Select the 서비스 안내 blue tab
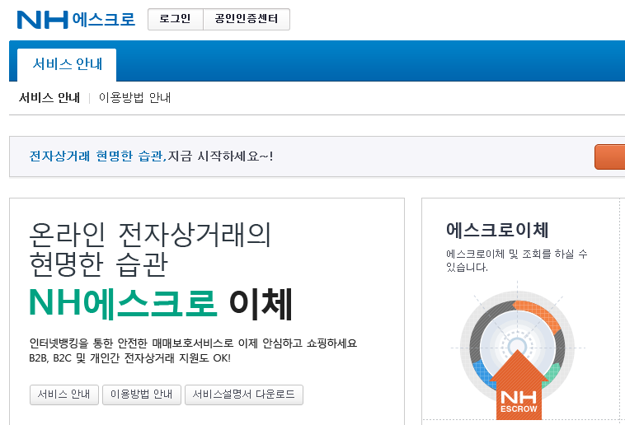This screenshot has width=625, height=425. coord(67,64)
